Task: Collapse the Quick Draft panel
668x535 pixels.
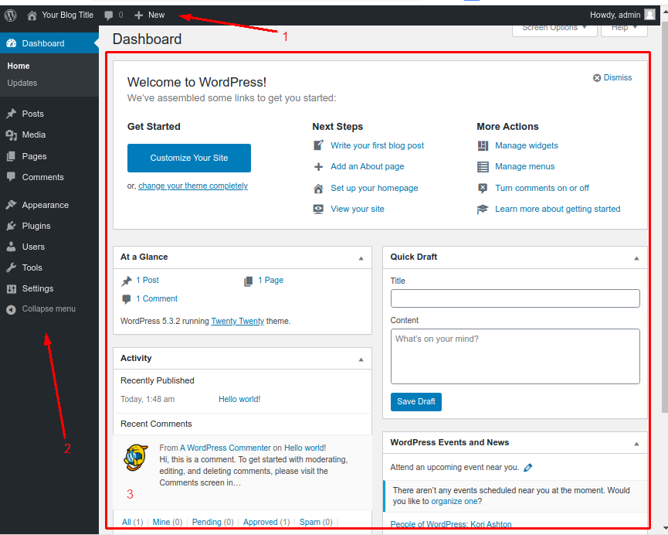Action: [x=636, y=258]
